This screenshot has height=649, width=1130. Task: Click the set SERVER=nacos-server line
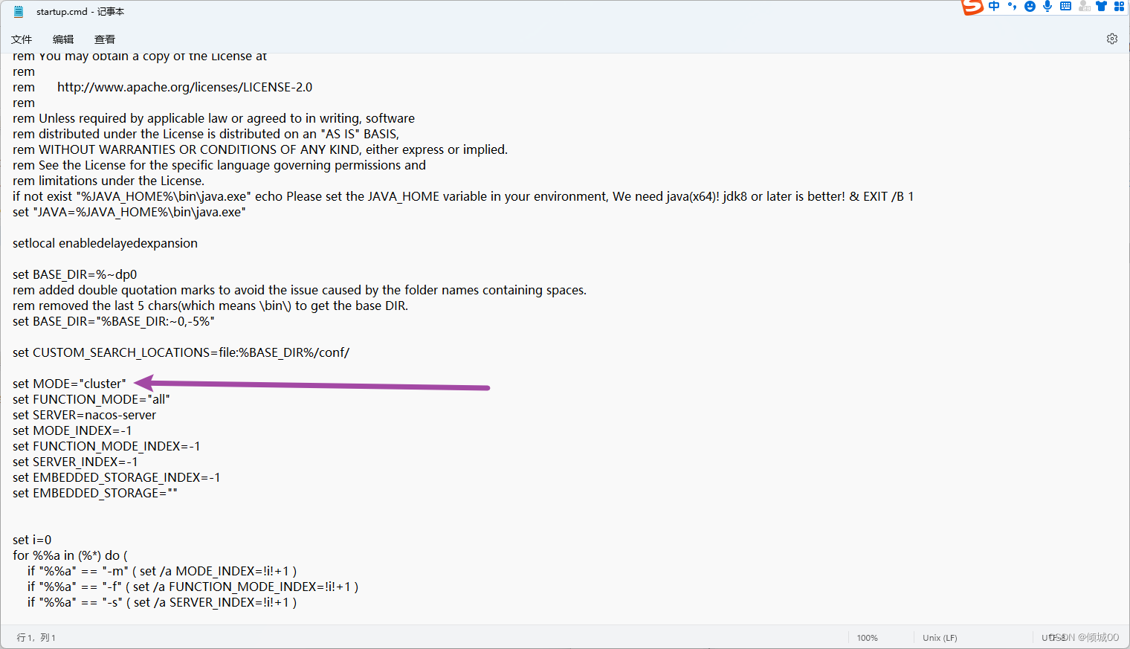84,415
